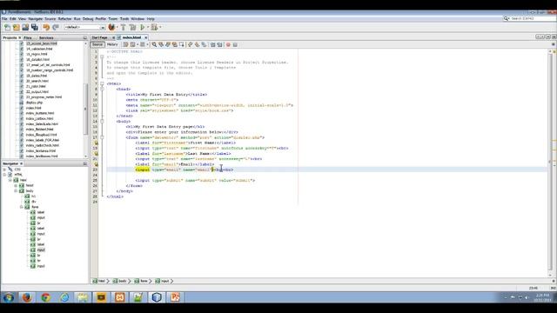Click the Open Project toolbar icon
The height and width of the screenshot is (313, 557).
25,27
